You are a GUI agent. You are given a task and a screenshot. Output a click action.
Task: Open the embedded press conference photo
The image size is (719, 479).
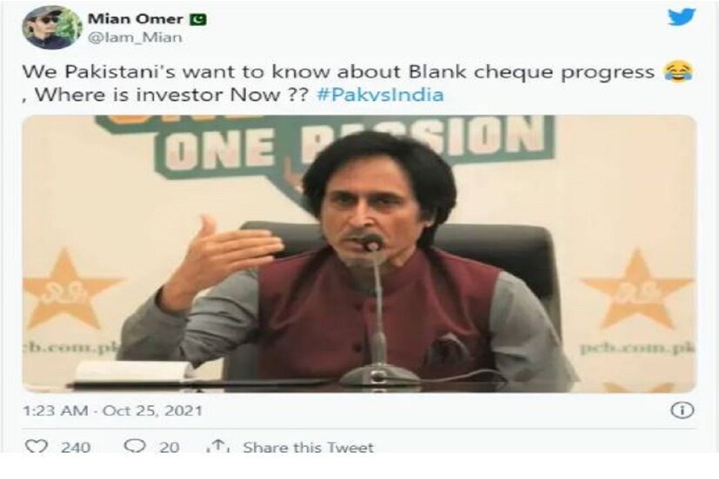click(359, 254)
